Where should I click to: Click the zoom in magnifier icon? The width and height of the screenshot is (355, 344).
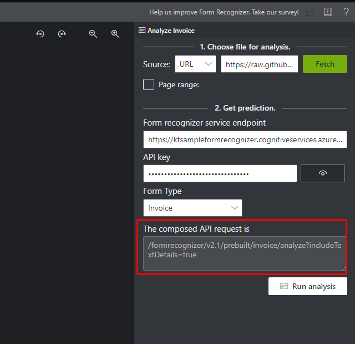pyautogui.click(x=115, y=34)
